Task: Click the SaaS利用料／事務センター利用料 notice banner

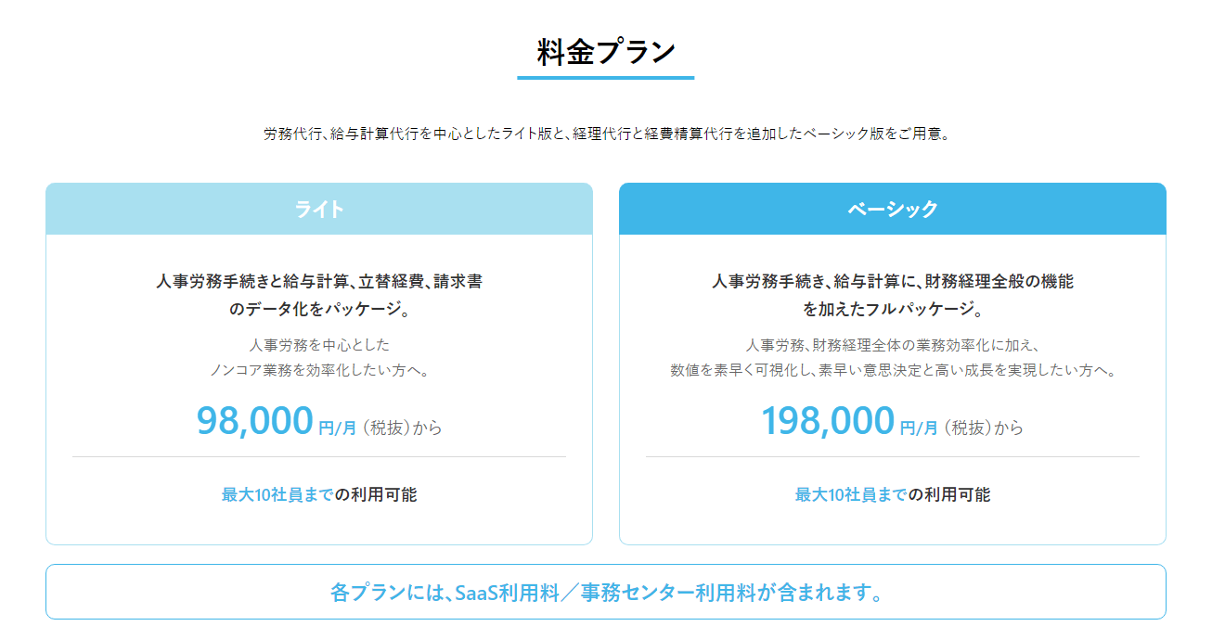Action: pyautogui.click(x=605, y=592)
